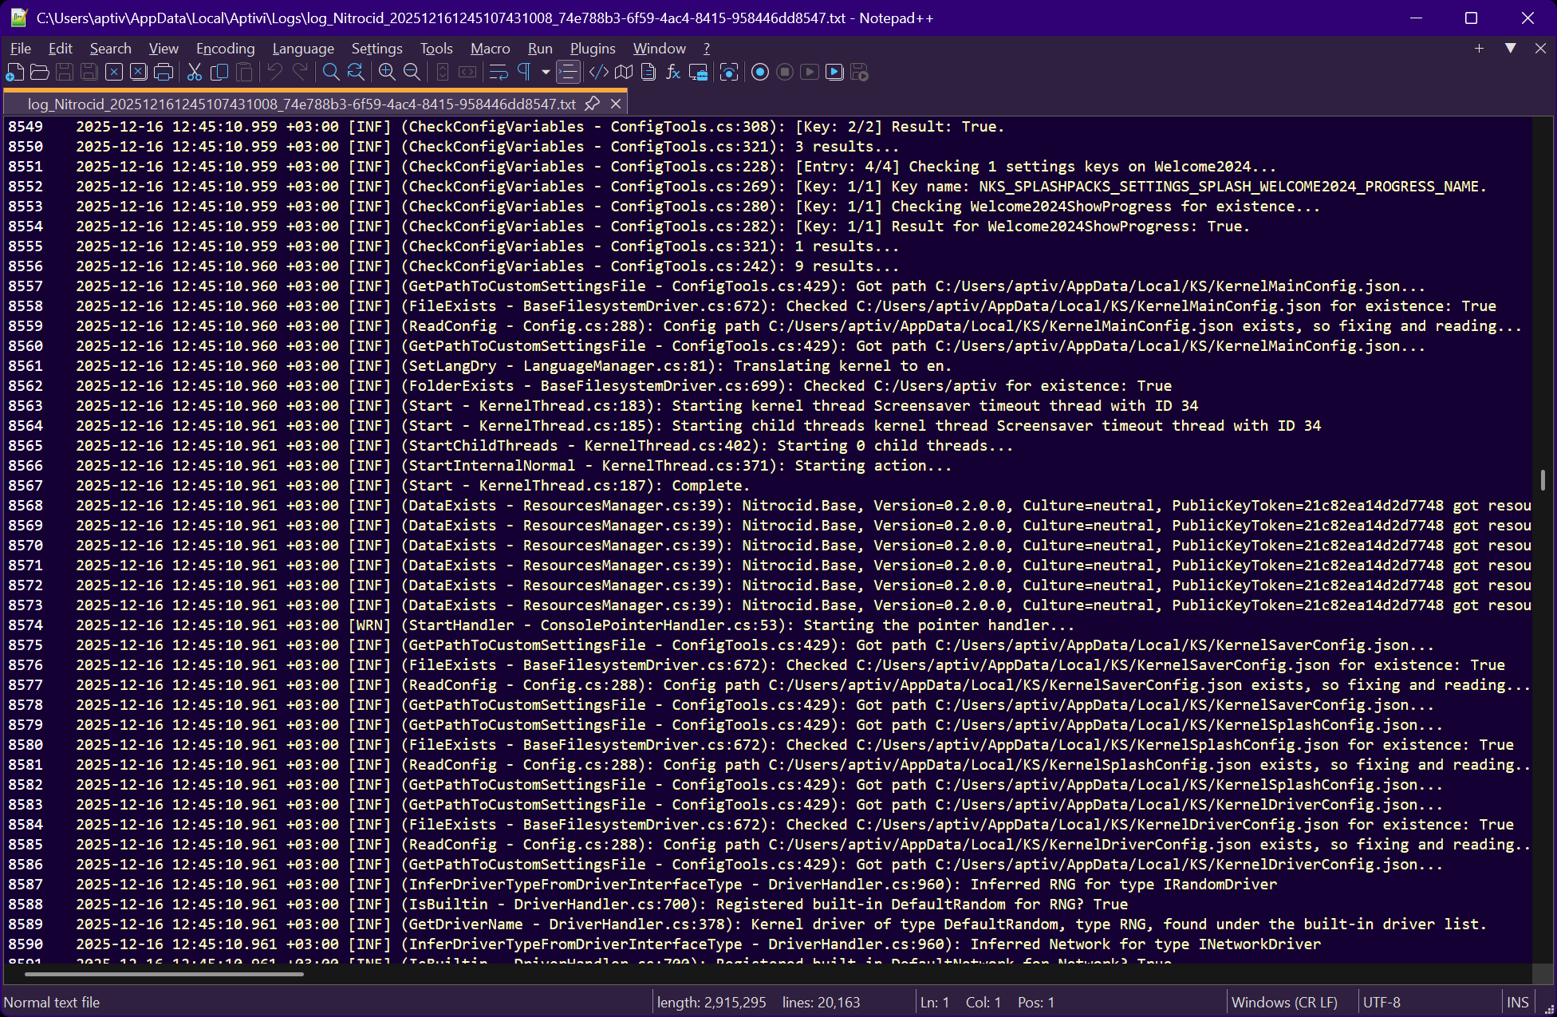Click the Open file folder icon

[39, 73]
